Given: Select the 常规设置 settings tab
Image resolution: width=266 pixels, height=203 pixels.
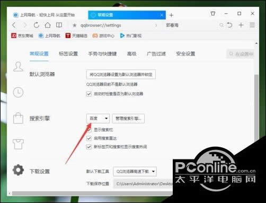Looking at the screenshot, I should (39, 54).
